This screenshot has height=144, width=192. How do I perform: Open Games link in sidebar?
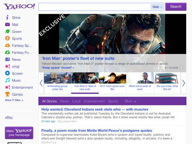(17, 94)
